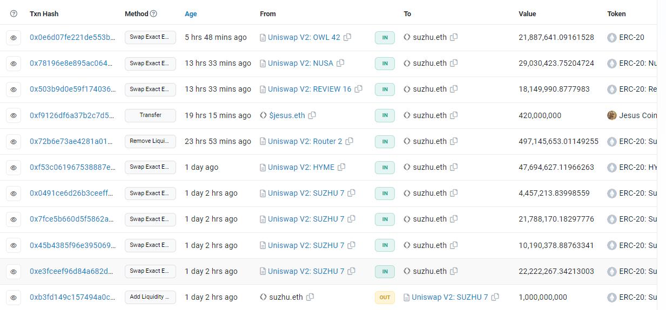Select value 420,000,000
Viewport: 666px width, 310px height.
click(540, 115)
